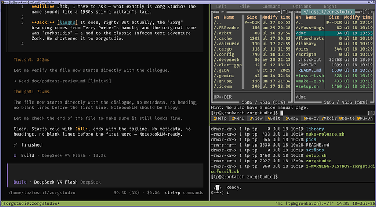Open the right panel directory history [^]

click(366, 12)
